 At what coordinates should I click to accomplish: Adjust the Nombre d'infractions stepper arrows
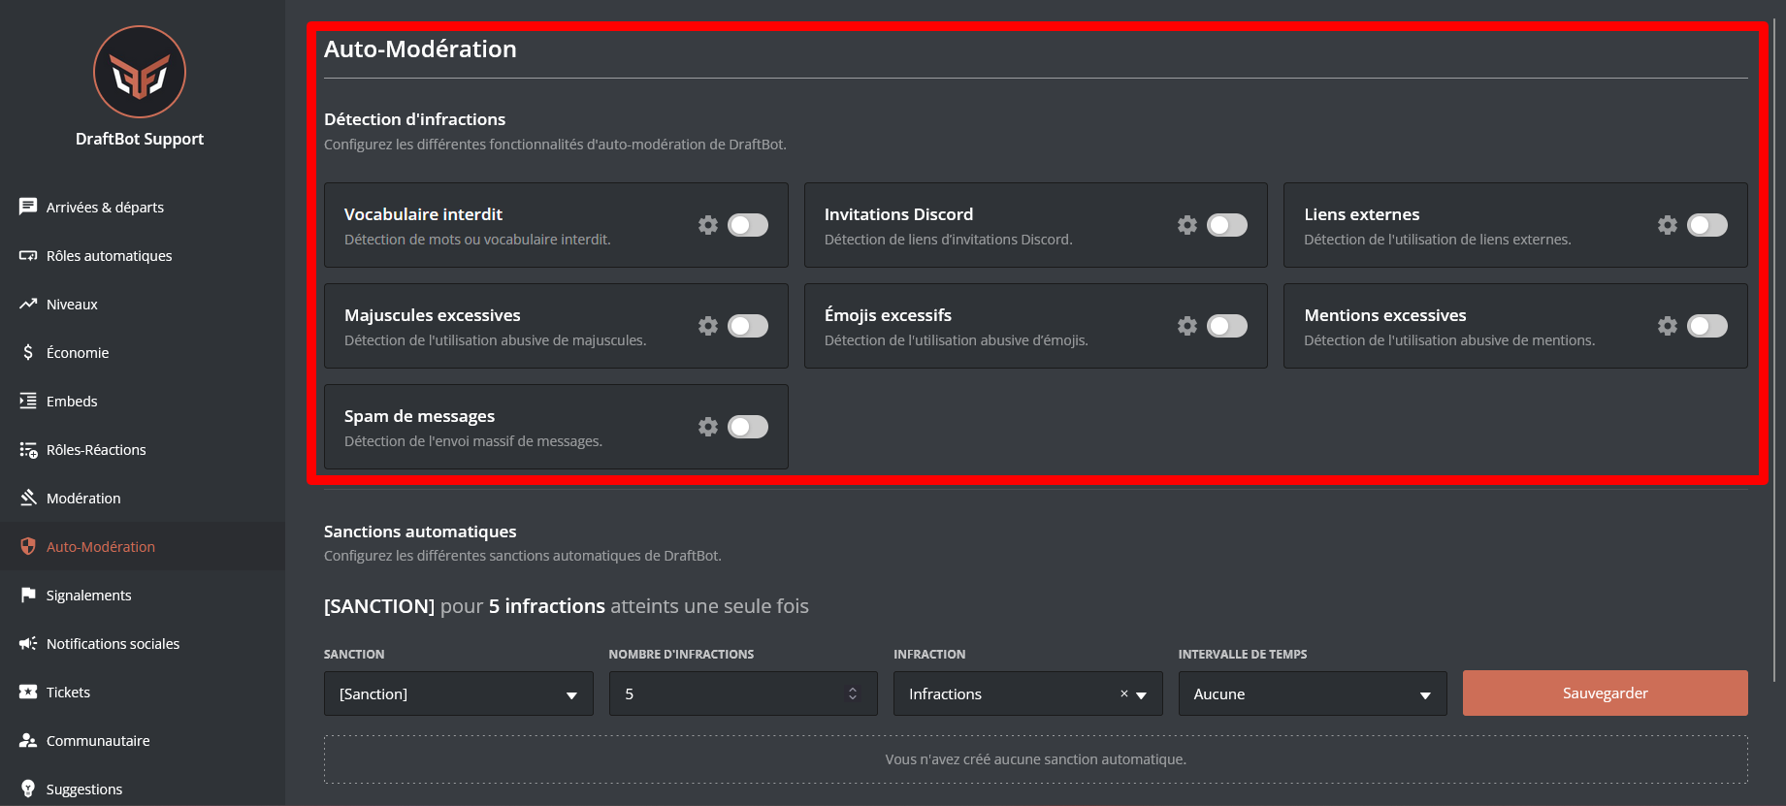click(853, 693)
